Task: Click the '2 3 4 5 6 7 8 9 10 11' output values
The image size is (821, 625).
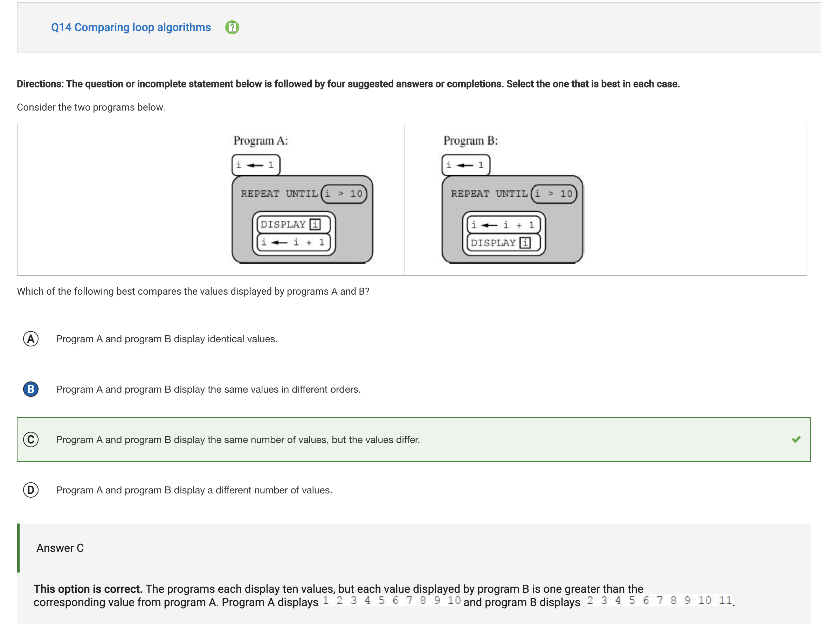Action: coord(660,601)
